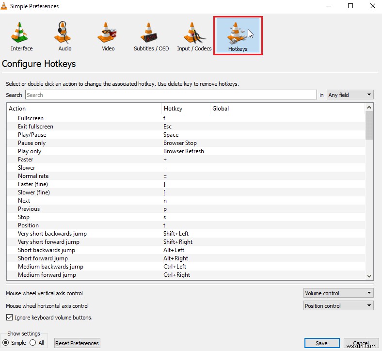Image resolution: width=382 pixels, height=351 pixels.
Task: Save the preferences
Action: pyautogui.click(x=321, y=343)
